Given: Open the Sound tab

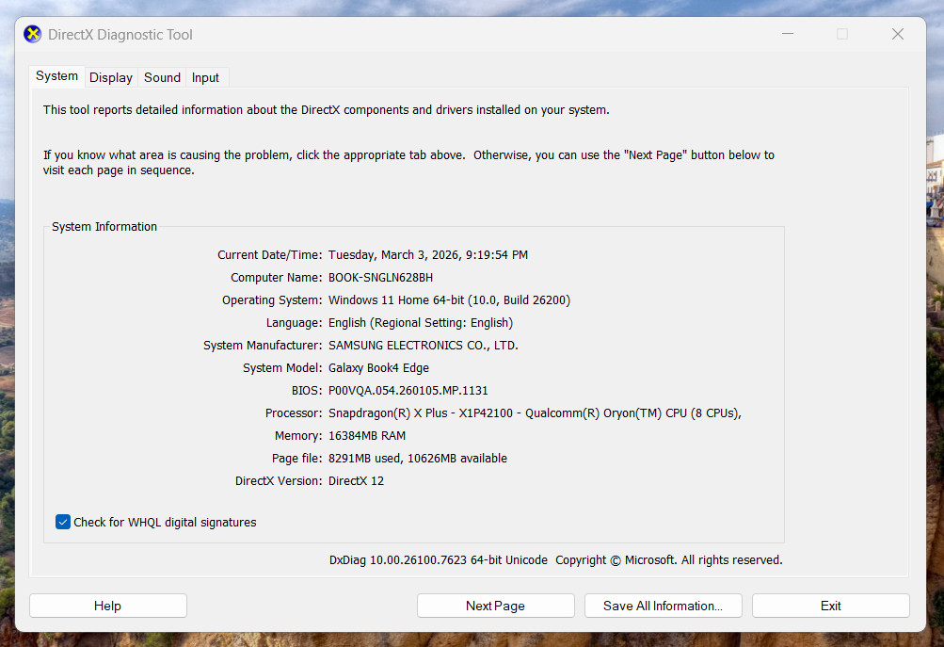Looking at the screenshot, I should coord(162,78).
